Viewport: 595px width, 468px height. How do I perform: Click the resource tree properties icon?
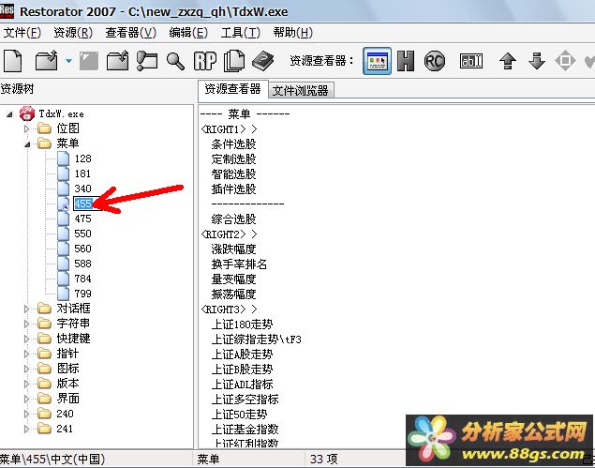pyautogui.click(x=147, y=61)
